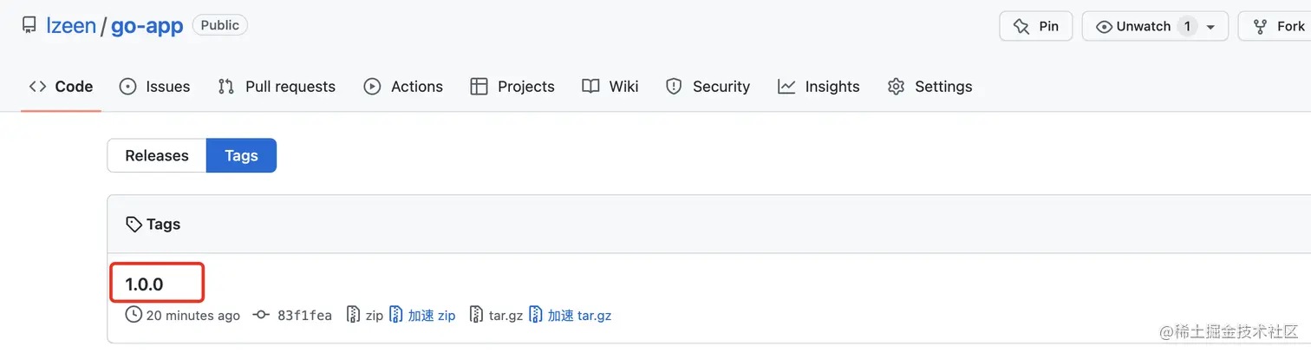Image resolution: width=1311 pixels, height=353 pixels.
Task: Switch to the Releases view
Action: pyautogui.click(x=157, y=156)
